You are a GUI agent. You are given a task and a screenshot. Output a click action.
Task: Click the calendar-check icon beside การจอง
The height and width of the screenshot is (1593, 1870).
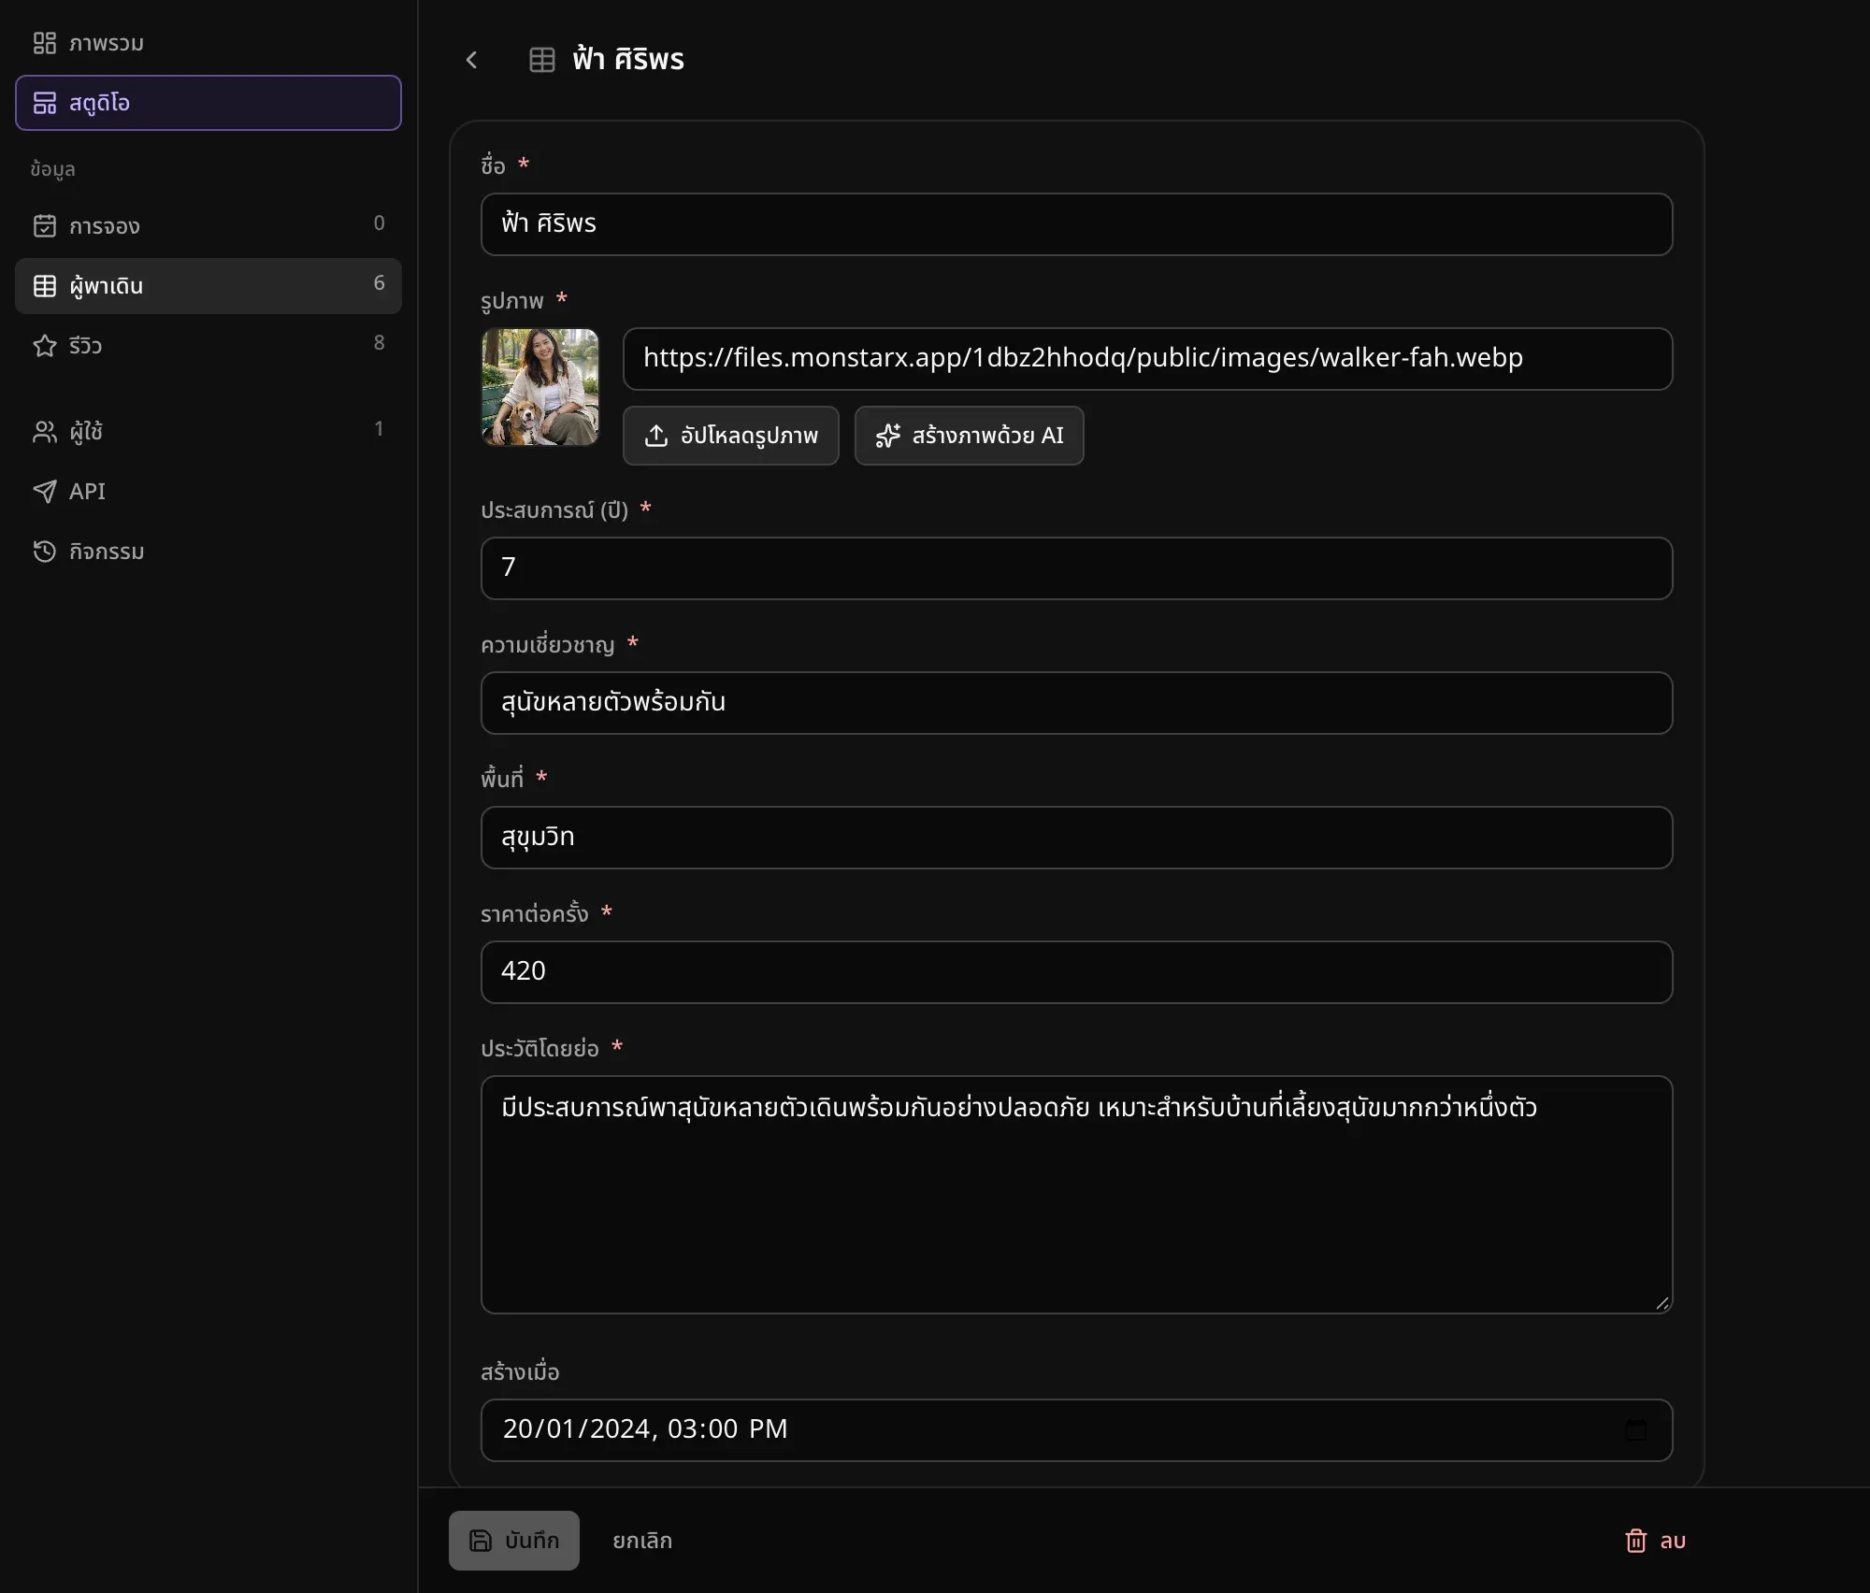click(45, 225)
